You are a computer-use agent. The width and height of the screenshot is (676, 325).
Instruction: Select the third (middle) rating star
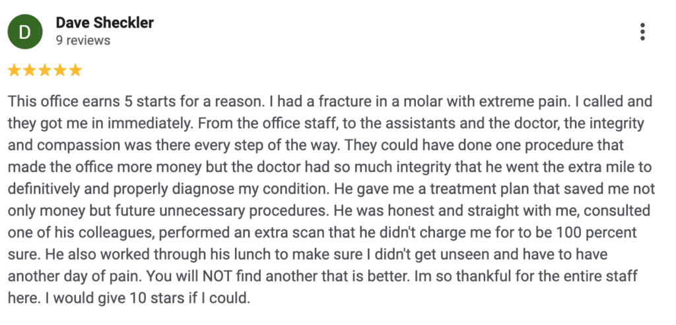(x=44, y=70)
